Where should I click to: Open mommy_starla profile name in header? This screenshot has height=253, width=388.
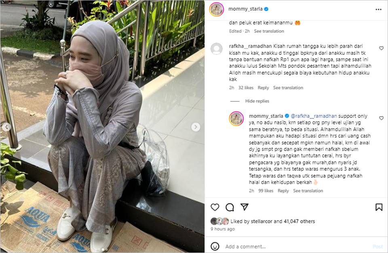coord(245,9)
